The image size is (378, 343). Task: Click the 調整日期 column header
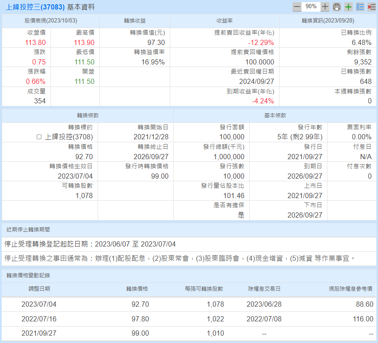[x=39, y=289]
